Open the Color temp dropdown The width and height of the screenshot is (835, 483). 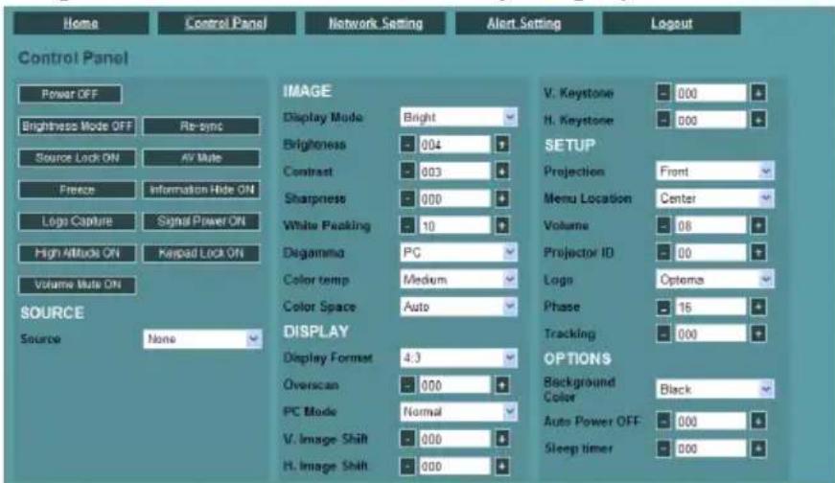[x=458, y=279]
